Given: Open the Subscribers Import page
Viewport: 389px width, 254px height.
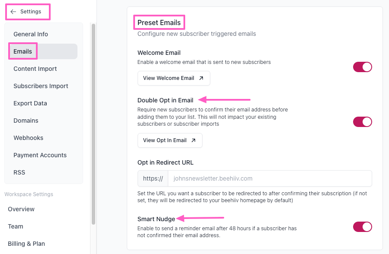Looking at the screenshot, I should (x=41, y=86).
